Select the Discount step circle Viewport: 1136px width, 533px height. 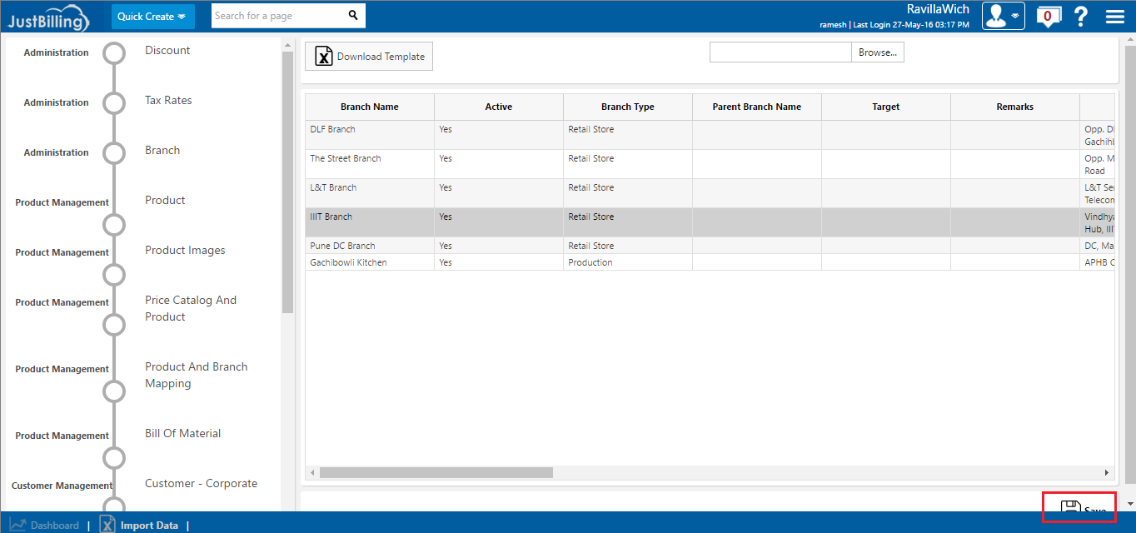point(114,53)
